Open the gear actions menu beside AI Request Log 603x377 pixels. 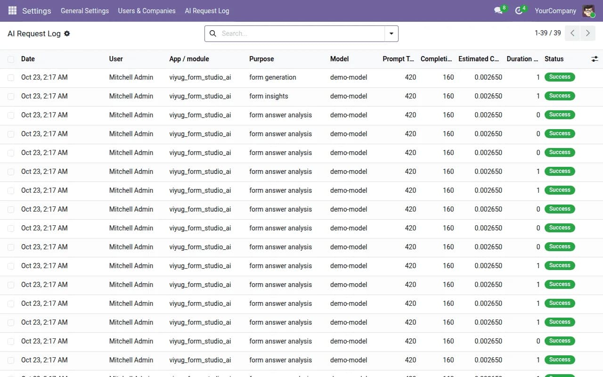pos(67,33)
